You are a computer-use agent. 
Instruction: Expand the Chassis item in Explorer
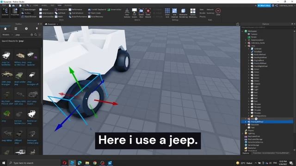coord(249,84)
